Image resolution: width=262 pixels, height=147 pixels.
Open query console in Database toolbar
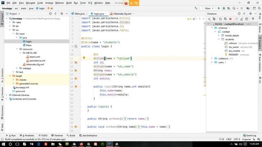click(246, 19)
